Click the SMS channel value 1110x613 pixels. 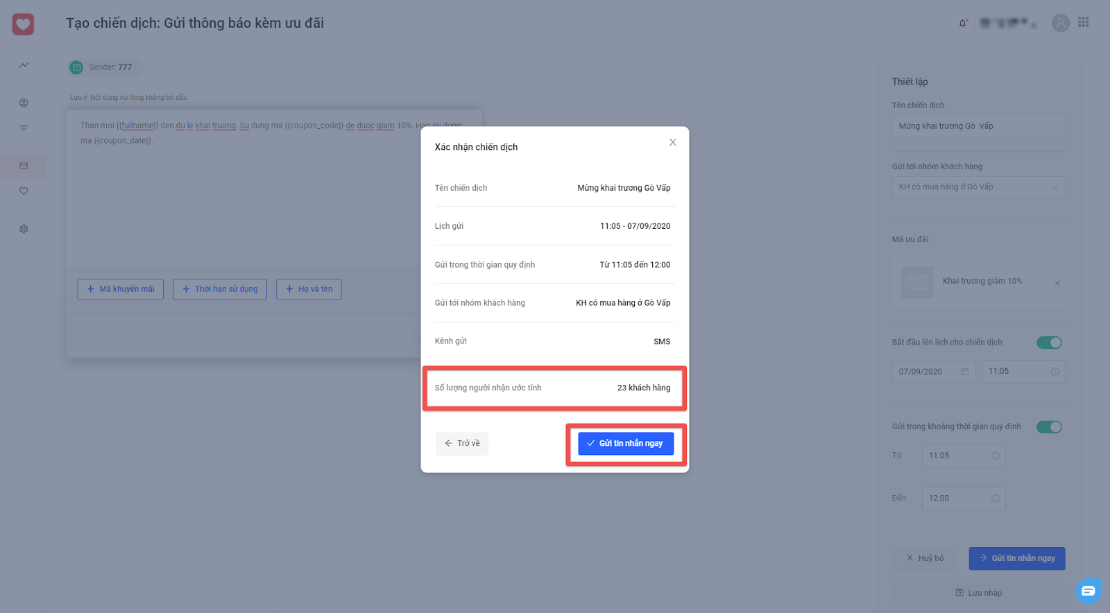point(662,342)
